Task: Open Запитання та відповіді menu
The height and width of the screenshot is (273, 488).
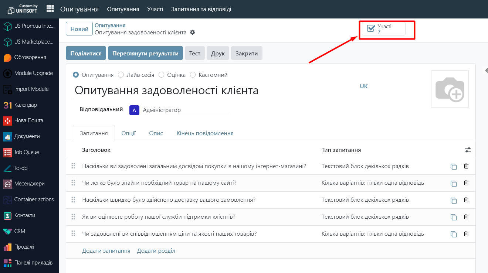Action: tap(201, 9)
